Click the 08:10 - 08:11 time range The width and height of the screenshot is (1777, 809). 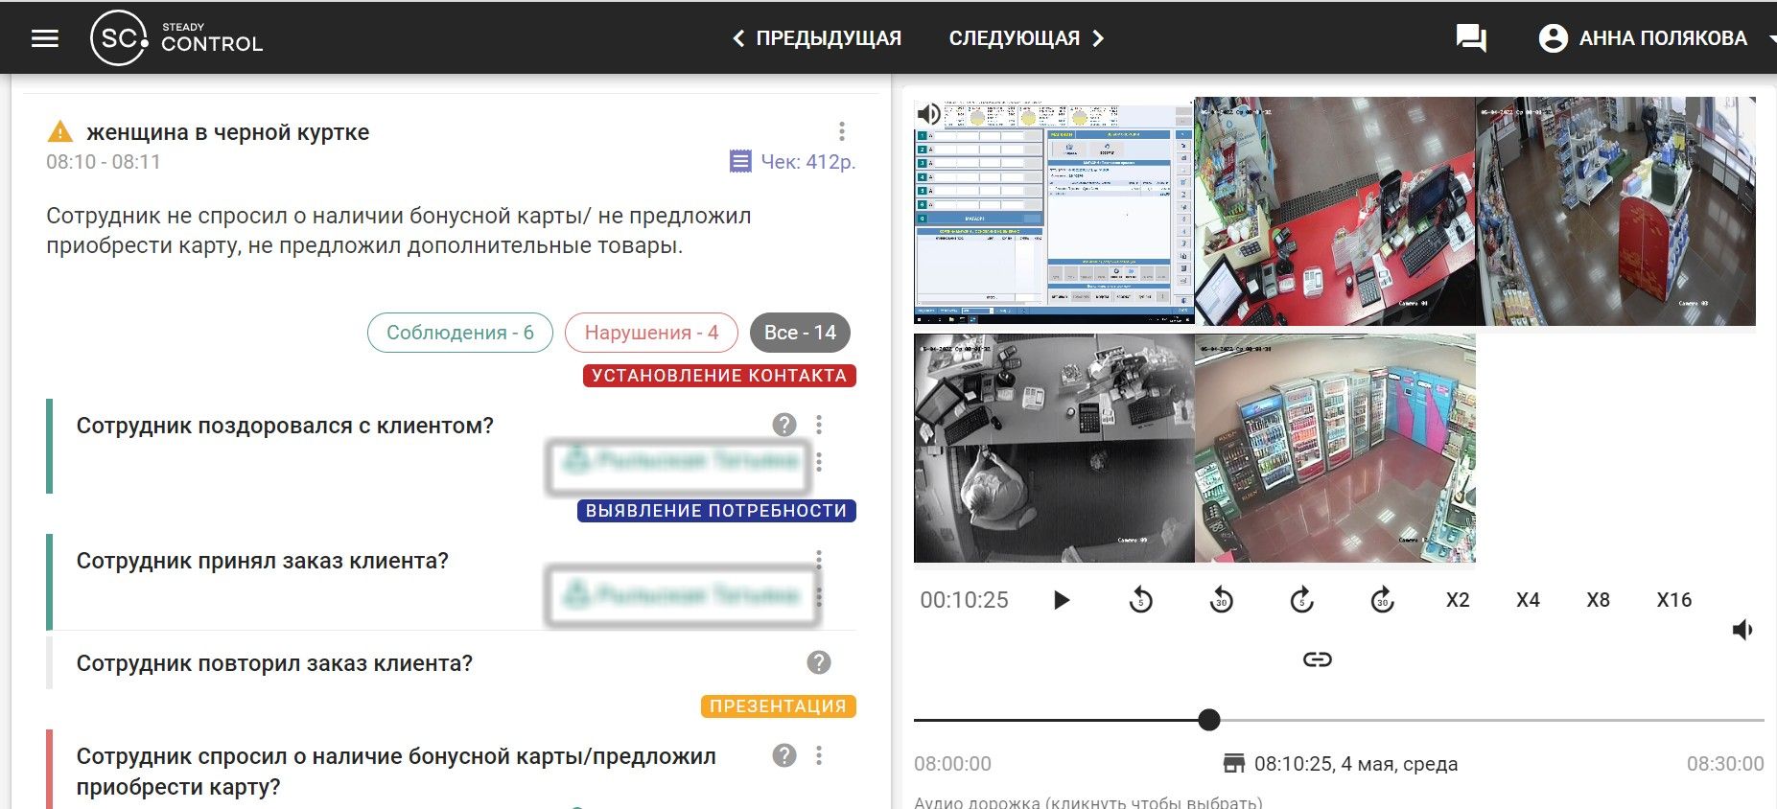(104, 162)
